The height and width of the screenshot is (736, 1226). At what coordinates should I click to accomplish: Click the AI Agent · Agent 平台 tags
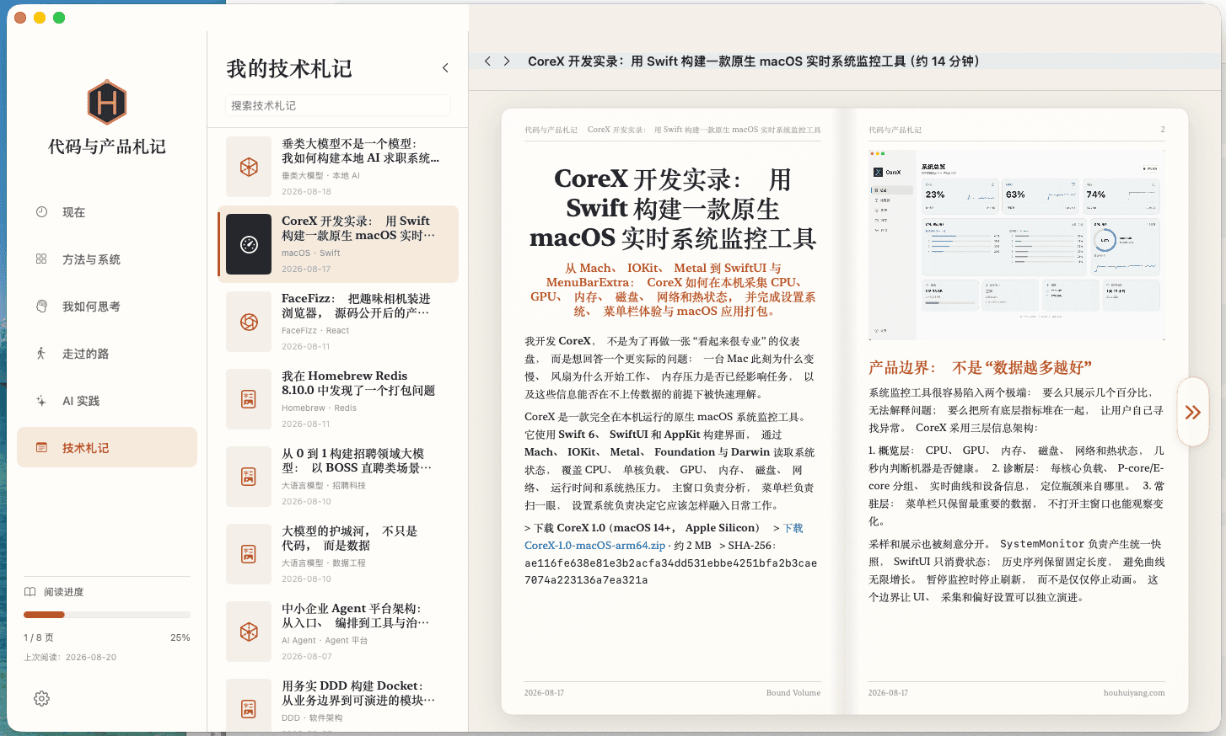325,640
